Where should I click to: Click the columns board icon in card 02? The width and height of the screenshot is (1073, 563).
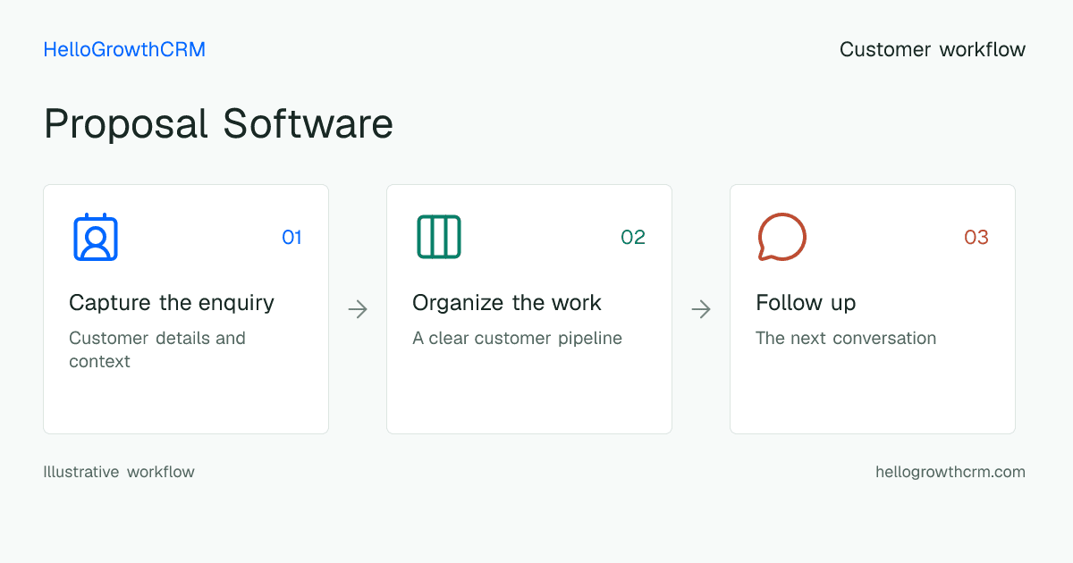click(439, 237)
